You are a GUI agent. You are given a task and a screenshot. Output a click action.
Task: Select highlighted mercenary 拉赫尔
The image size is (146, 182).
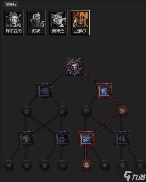coord(80,22)
